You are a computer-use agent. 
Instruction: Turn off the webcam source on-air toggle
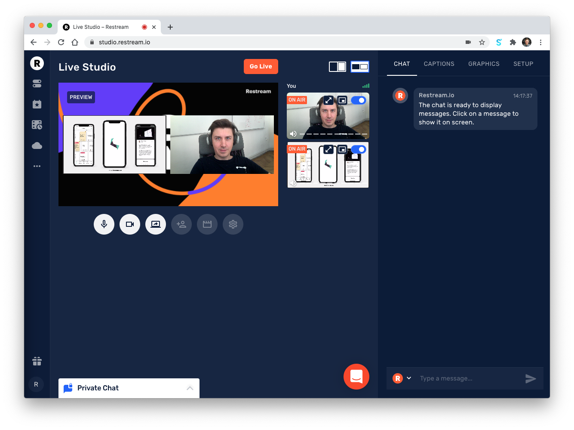(358, 100)
